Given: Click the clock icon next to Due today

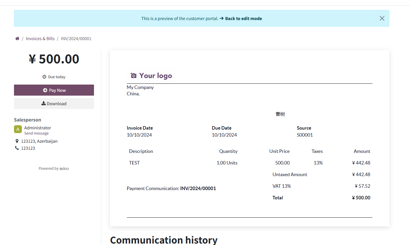Looking at the screenshot, I should click(x=44, y=77).
